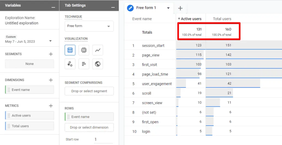The width and height of the screenshot is (282, 145).
Task: Click the None segment box
Action: [29, 64]
